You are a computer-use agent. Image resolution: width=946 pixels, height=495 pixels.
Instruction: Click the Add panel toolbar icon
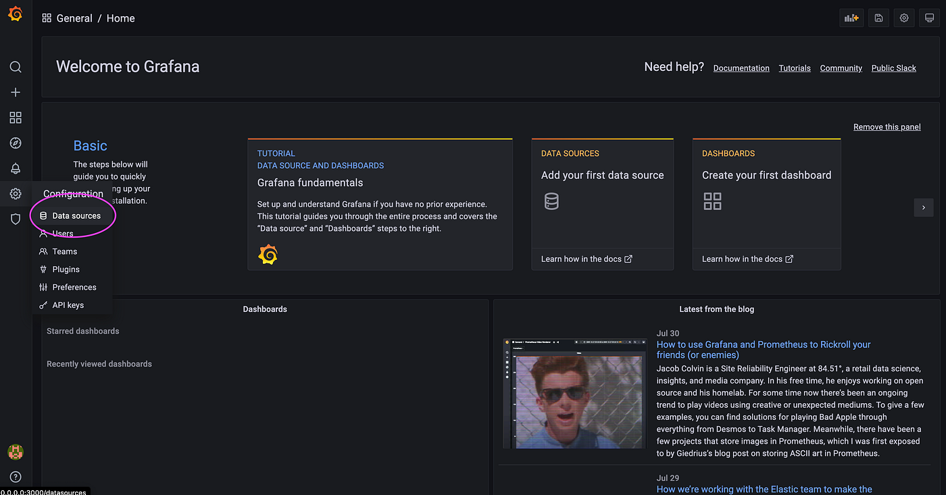click(x=851, y=18)
